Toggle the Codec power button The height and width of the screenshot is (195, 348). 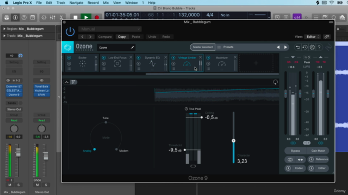[288, 168]
